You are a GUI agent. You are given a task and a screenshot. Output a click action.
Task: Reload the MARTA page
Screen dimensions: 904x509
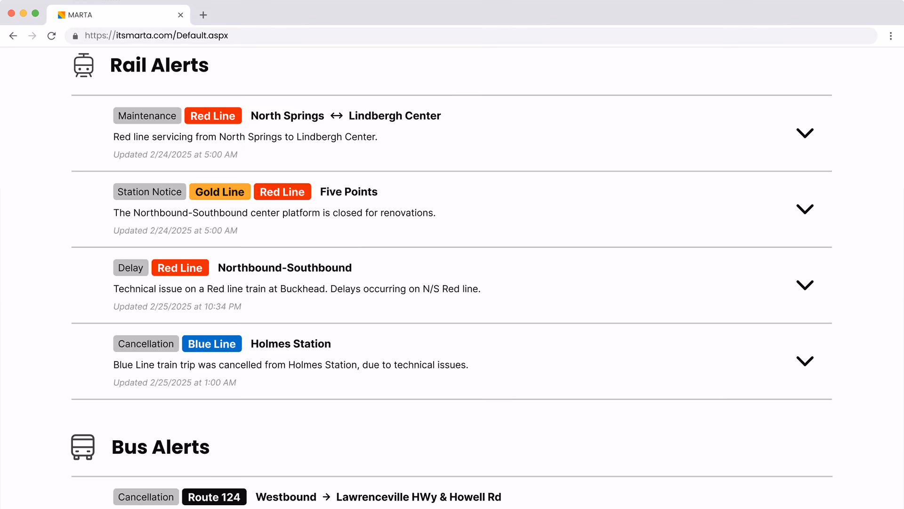52,36
